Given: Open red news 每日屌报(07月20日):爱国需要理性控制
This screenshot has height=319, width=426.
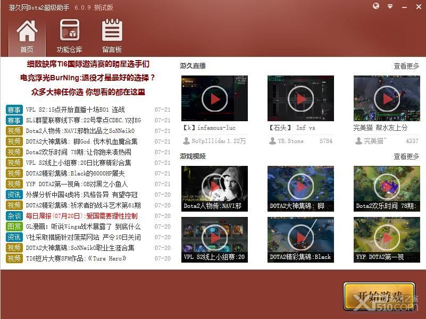Looking at the screenshot, I should 81,216.
